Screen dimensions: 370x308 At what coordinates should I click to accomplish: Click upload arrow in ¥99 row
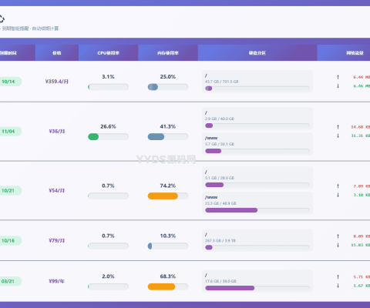click(338, 276)
